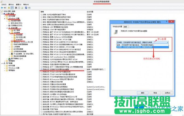Switch to the 说明 tab in dialog
Screen dimensions: 184x116
tap(125, 27)
